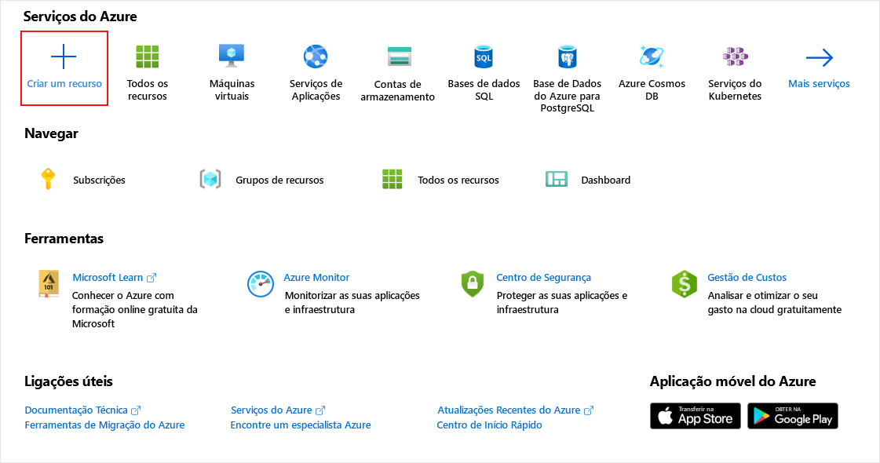
Task: Open the Criar um recurso link text
Action: pyautogui.click(x=64, y=84)
